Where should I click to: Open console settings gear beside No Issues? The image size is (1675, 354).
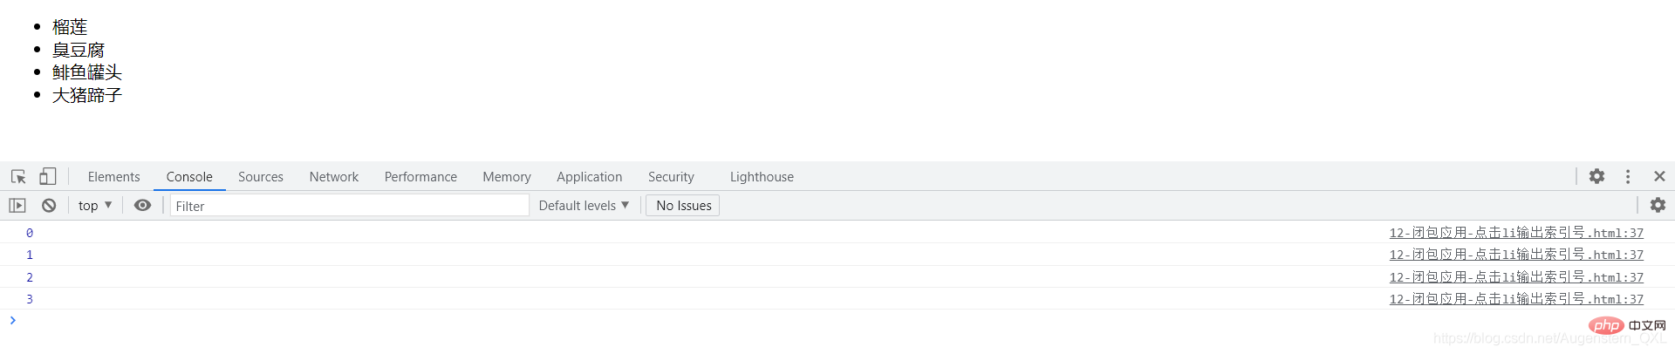tap(1658, 205)
